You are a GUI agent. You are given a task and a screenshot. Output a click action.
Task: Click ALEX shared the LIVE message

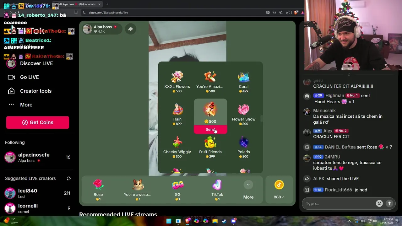(x=336, y=179)
